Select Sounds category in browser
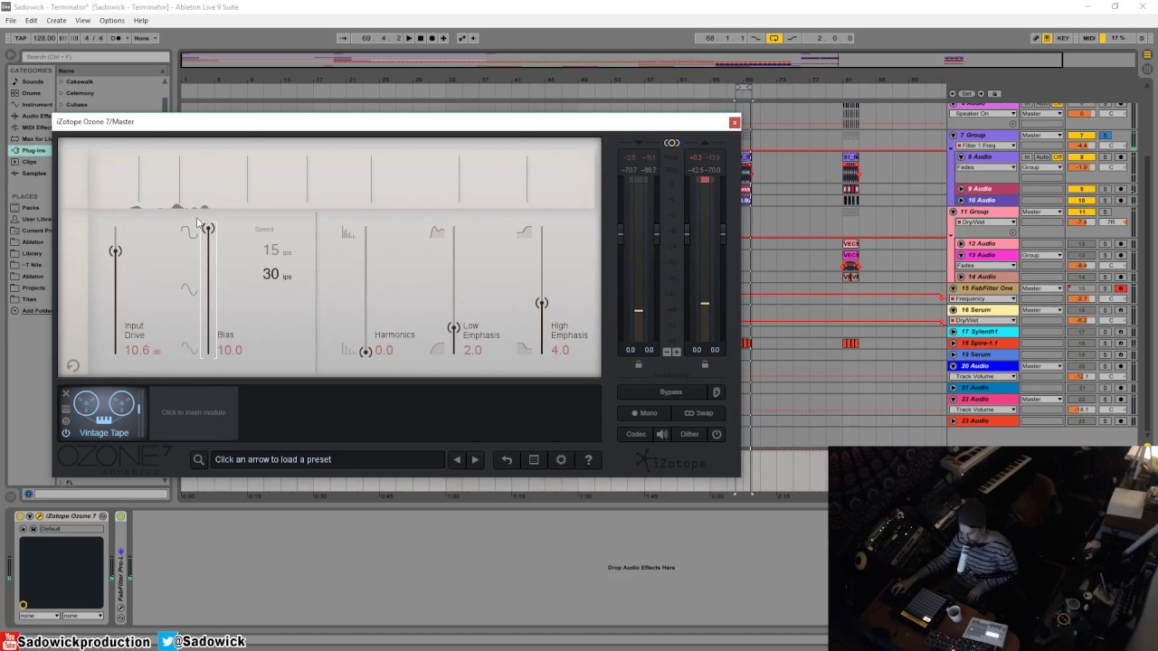 point(33,81)
